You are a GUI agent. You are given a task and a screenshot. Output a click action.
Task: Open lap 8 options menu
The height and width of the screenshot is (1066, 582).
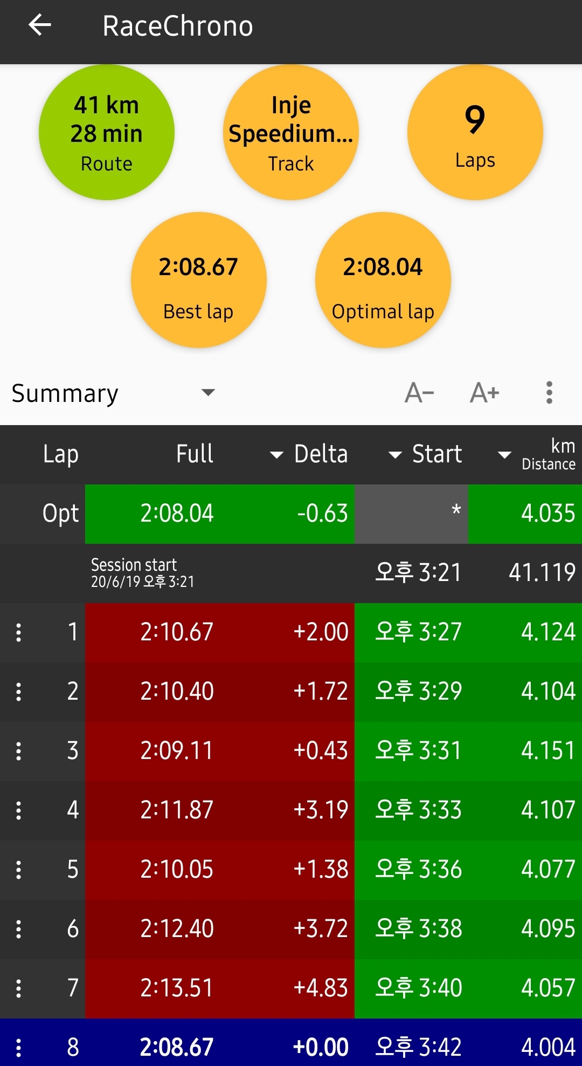coord(19,1048)
